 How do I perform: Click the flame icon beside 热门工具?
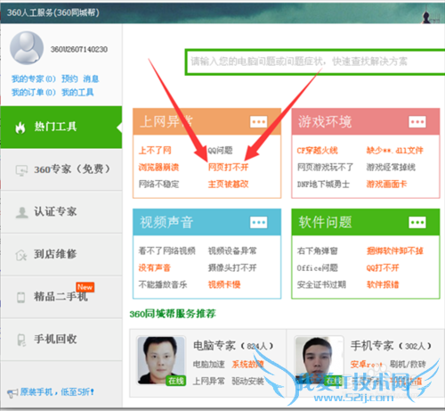click(x=20, y=127)
